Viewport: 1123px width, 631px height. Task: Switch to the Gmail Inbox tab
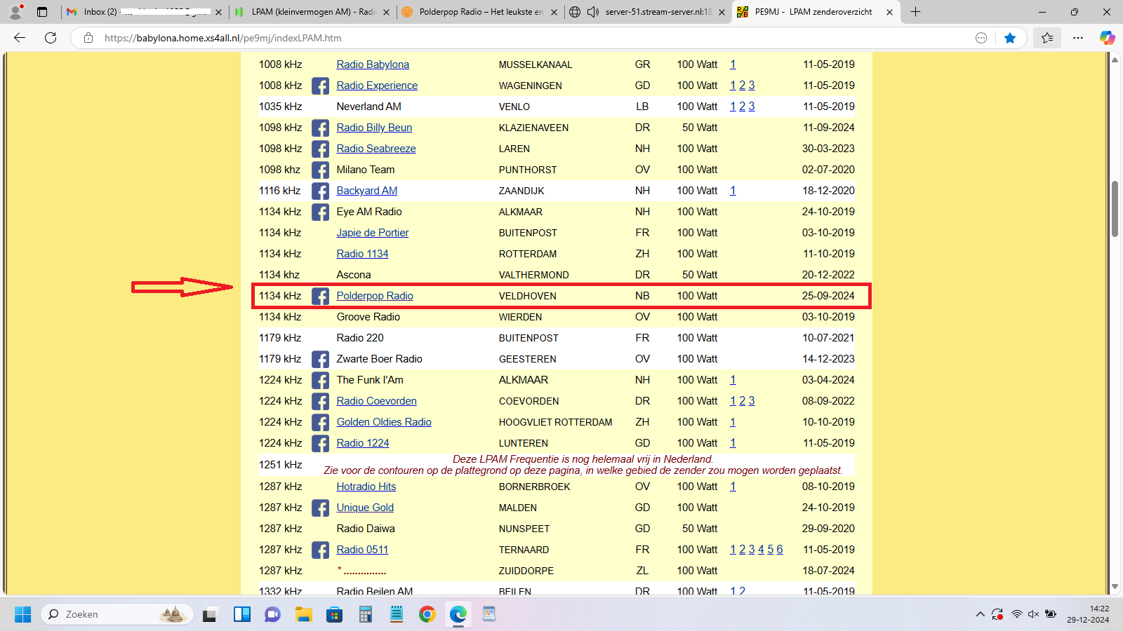(x=140, y=12)
